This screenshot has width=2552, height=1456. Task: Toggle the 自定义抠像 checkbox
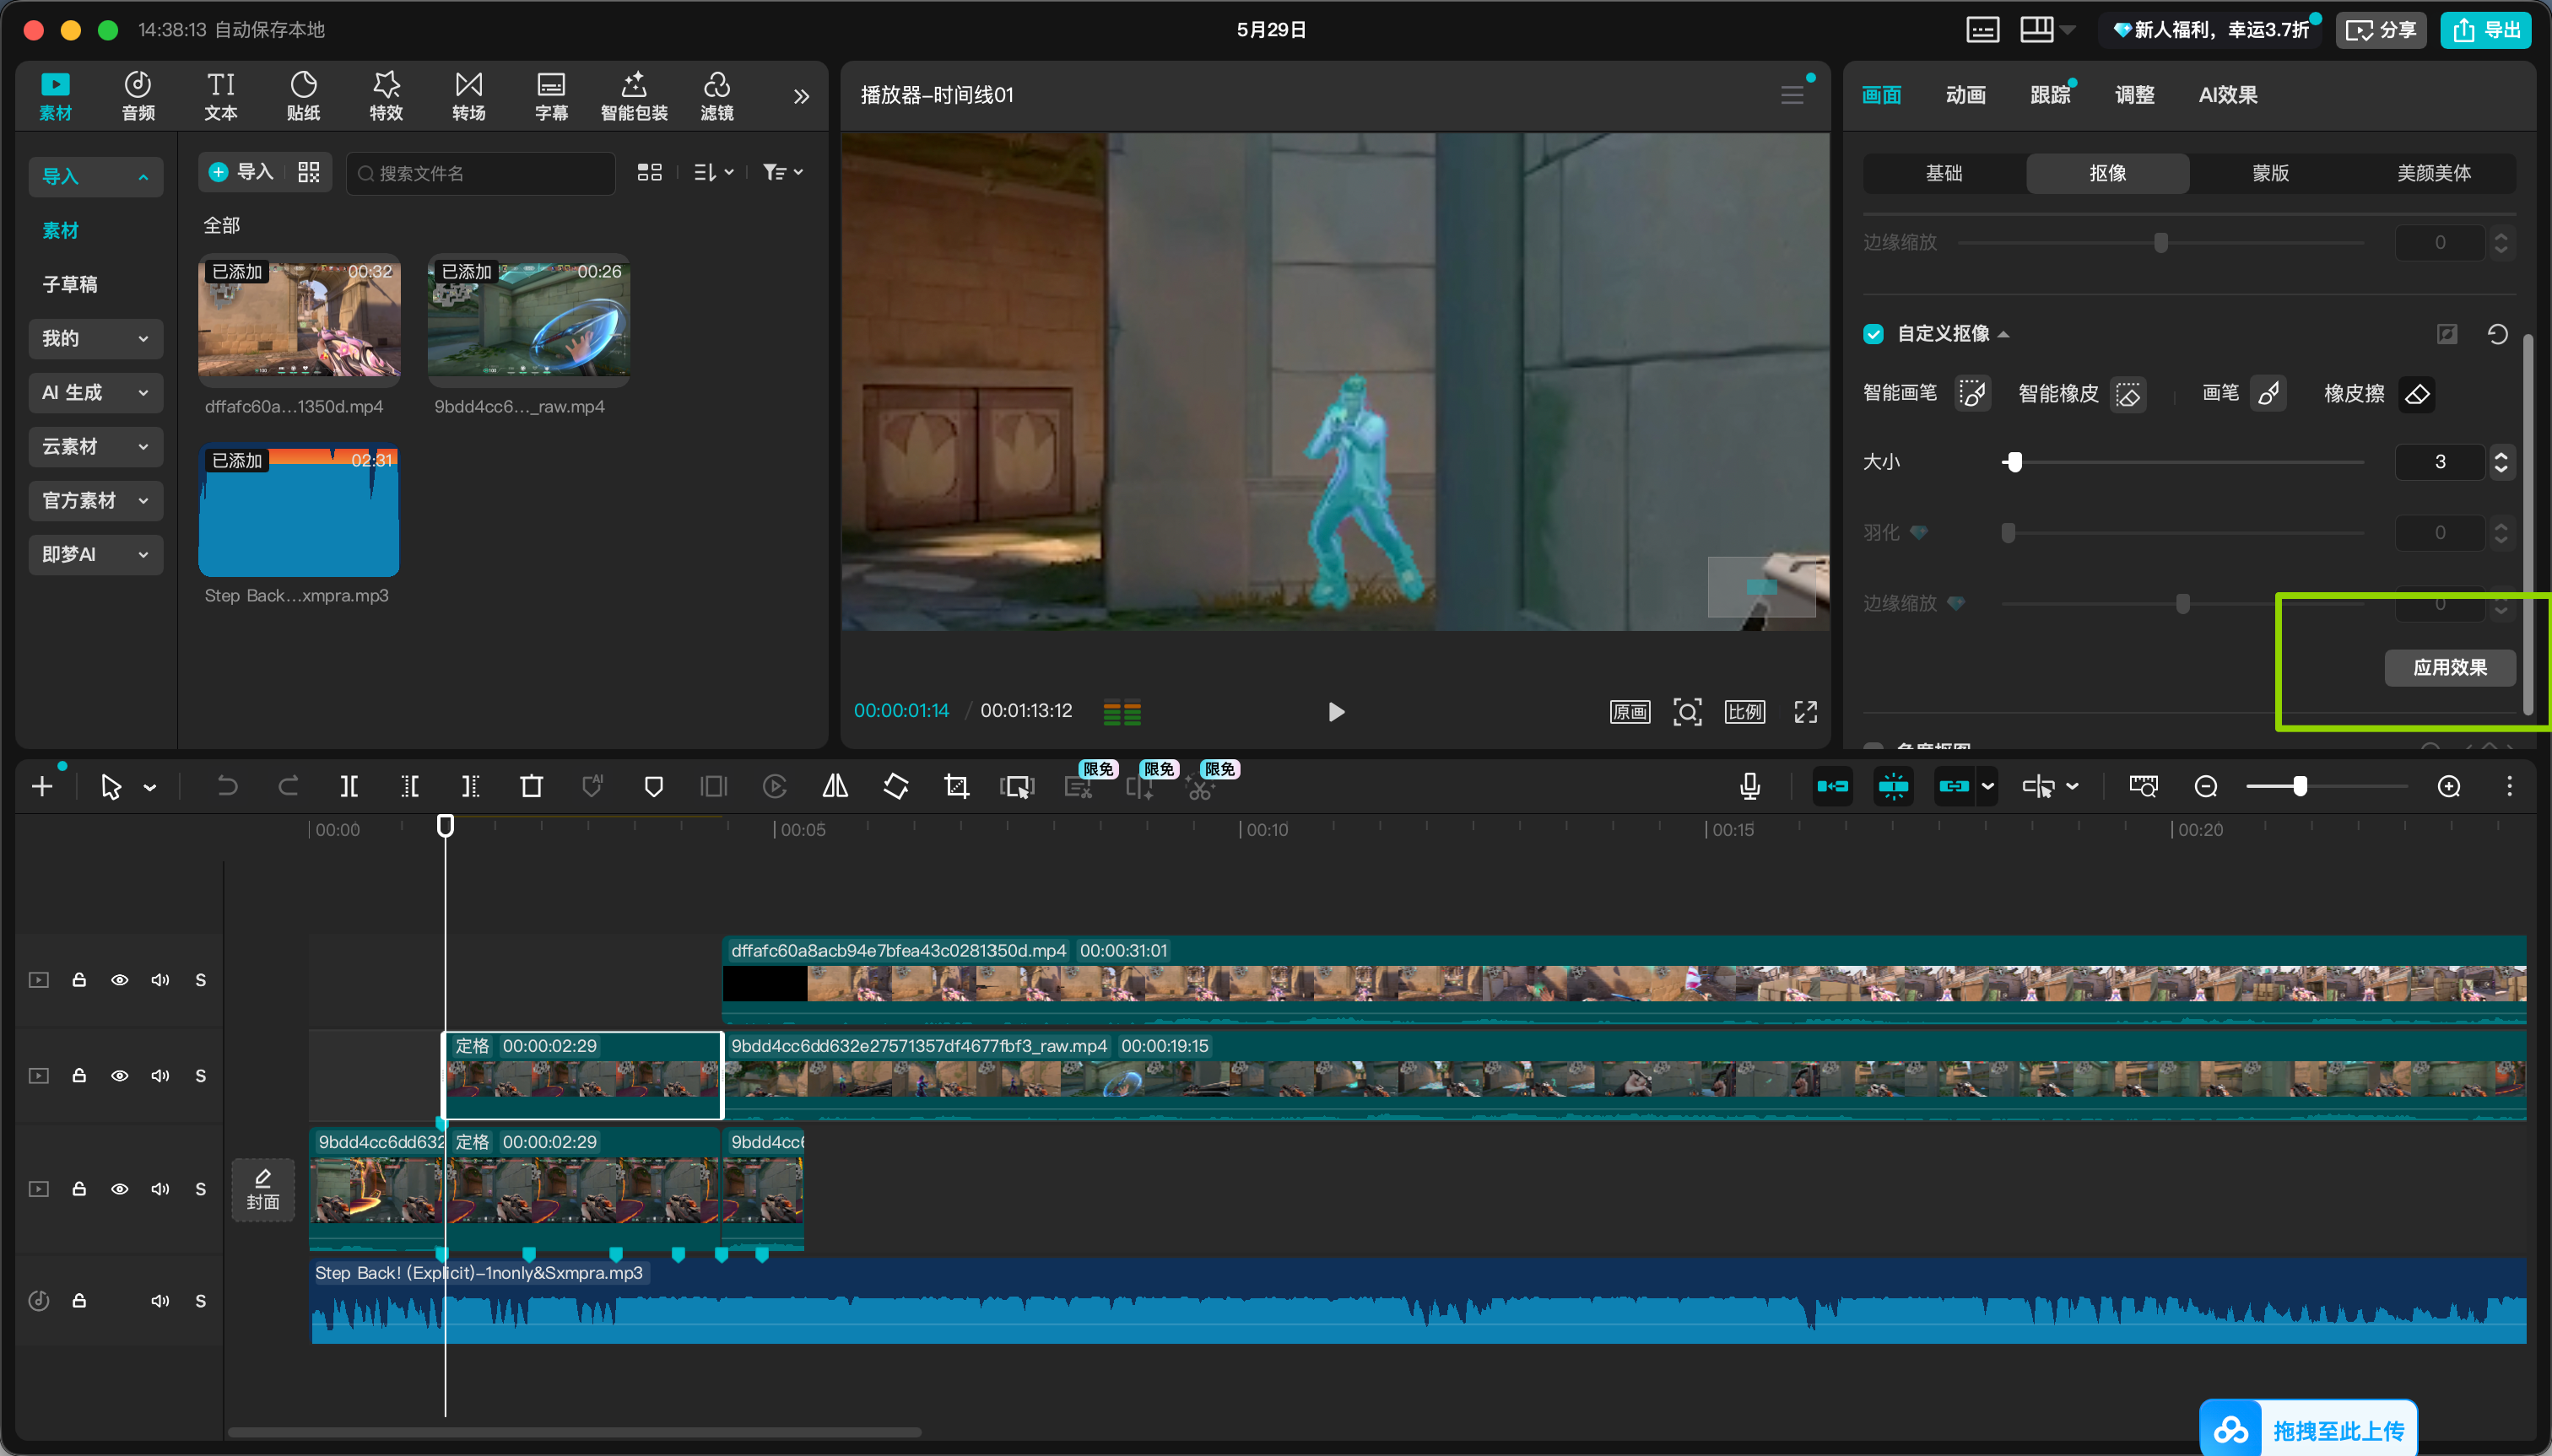coord(1873,334)
